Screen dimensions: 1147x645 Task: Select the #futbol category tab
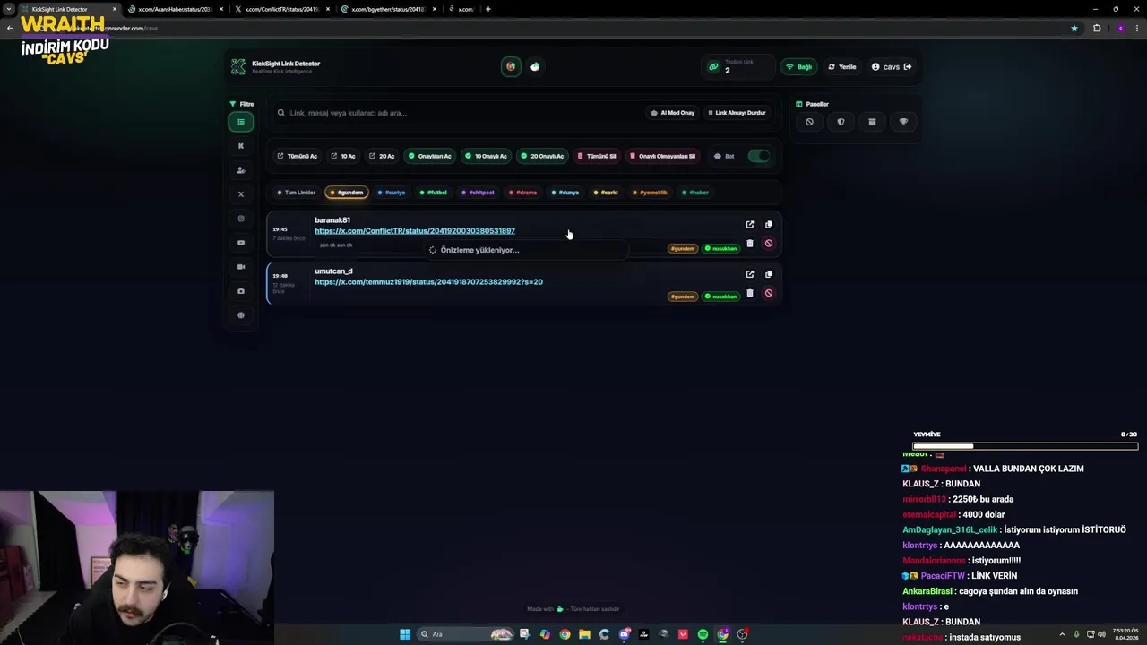pos(434,193)
